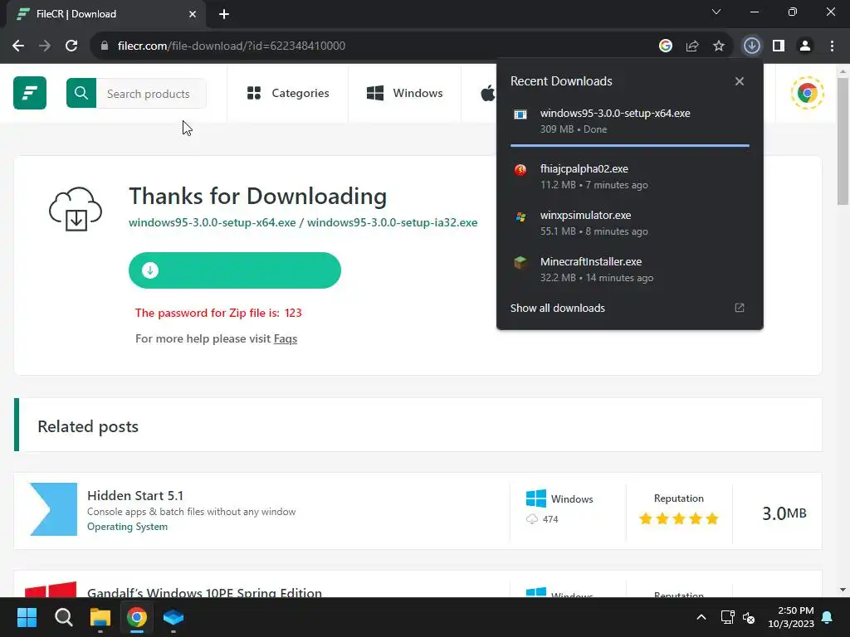Click the Apple logo in site navigation
This screenshot has height=637, width=850.
click(x=488, y=93)
